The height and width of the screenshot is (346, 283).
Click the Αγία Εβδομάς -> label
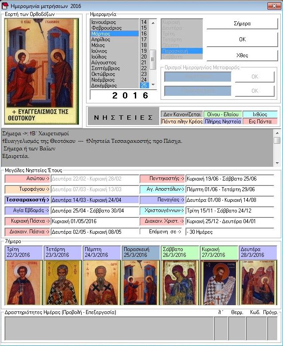[x=28, y=210]
